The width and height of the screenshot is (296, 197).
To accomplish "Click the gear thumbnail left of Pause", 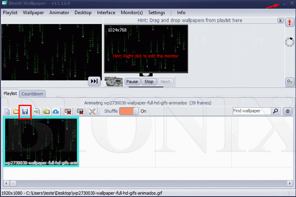I will click(x=114, y=82).
